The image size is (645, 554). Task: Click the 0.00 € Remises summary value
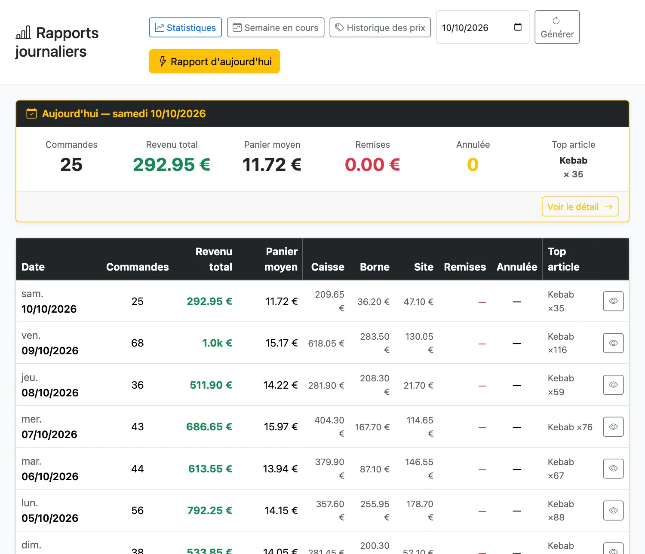372,164
